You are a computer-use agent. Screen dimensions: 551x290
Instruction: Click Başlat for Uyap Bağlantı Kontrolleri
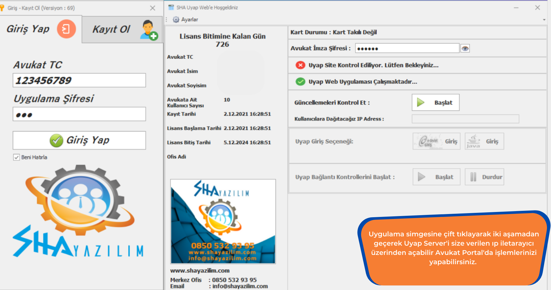click(x=436, y=177)
